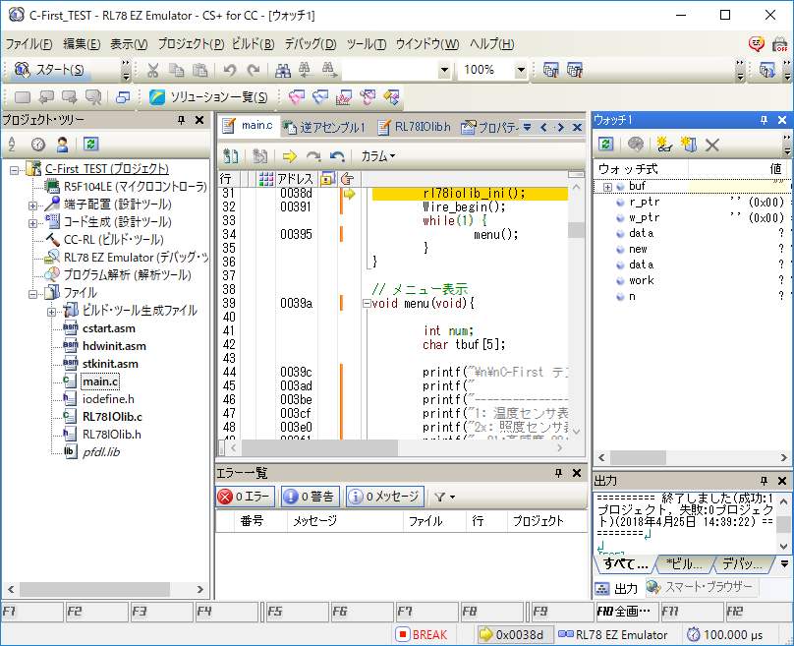Toggle the 0 警告 warning filter

310,497
